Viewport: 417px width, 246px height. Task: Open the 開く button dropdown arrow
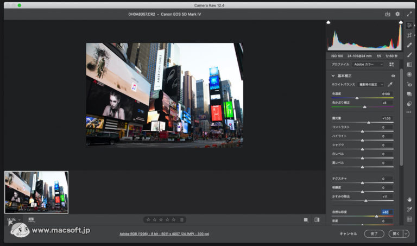click(406, 234)
